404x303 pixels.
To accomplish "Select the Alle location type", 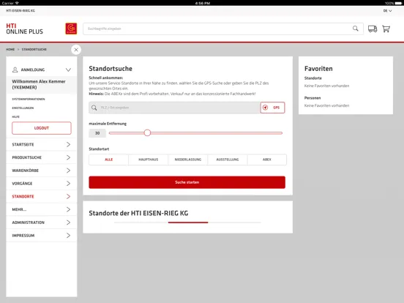I will [x=109, y=160].
